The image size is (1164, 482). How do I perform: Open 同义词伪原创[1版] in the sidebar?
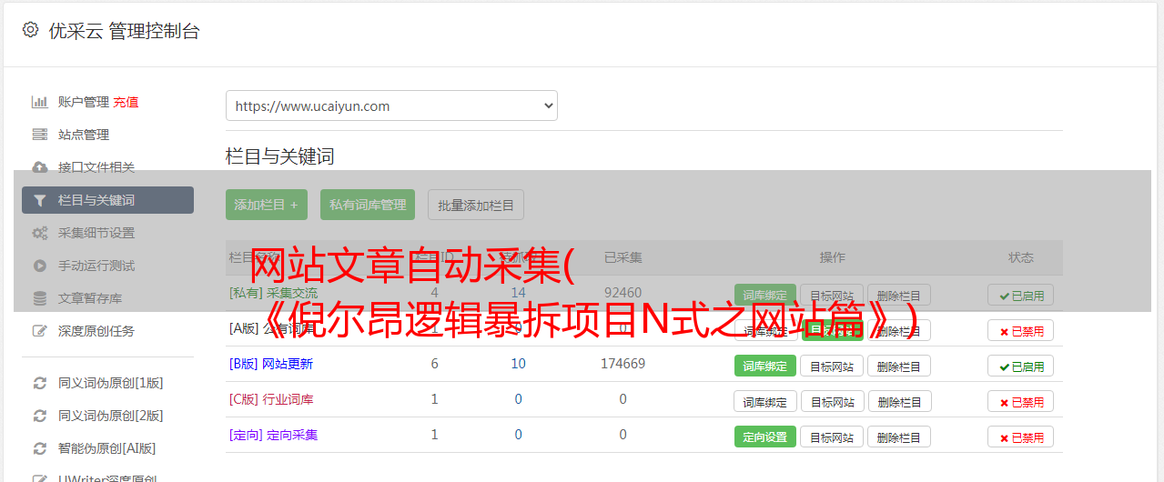click(x=111, y=383)
